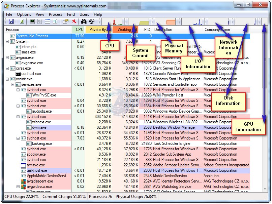
Task: Click 'Commit Charge: 51.81%' in status bar
Action: pyautogui.click(x=64, y=197)
